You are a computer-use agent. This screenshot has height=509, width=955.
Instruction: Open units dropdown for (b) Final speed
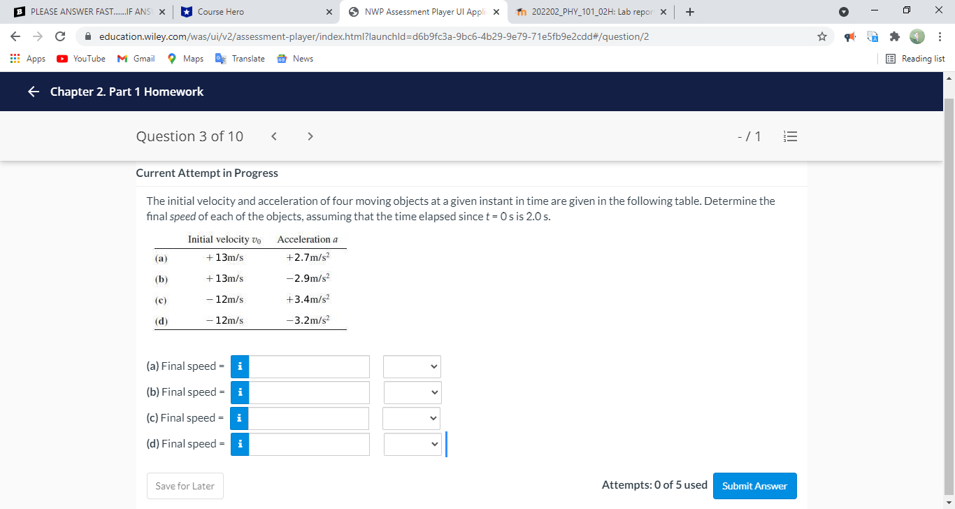point(412,392)
